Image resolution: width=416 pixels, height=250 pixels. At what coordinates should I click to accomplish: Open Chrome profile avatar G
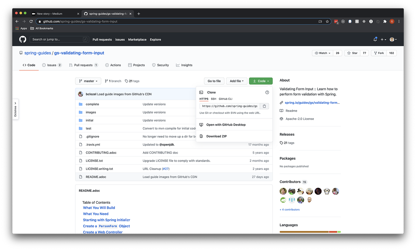(392, 21)
